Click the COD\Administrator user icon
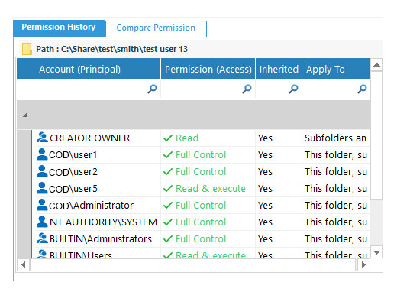This screenshot has height=292, width=397. 42,205
